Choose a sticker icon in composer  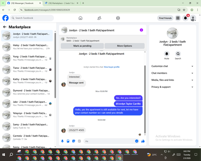coord(74,141)
